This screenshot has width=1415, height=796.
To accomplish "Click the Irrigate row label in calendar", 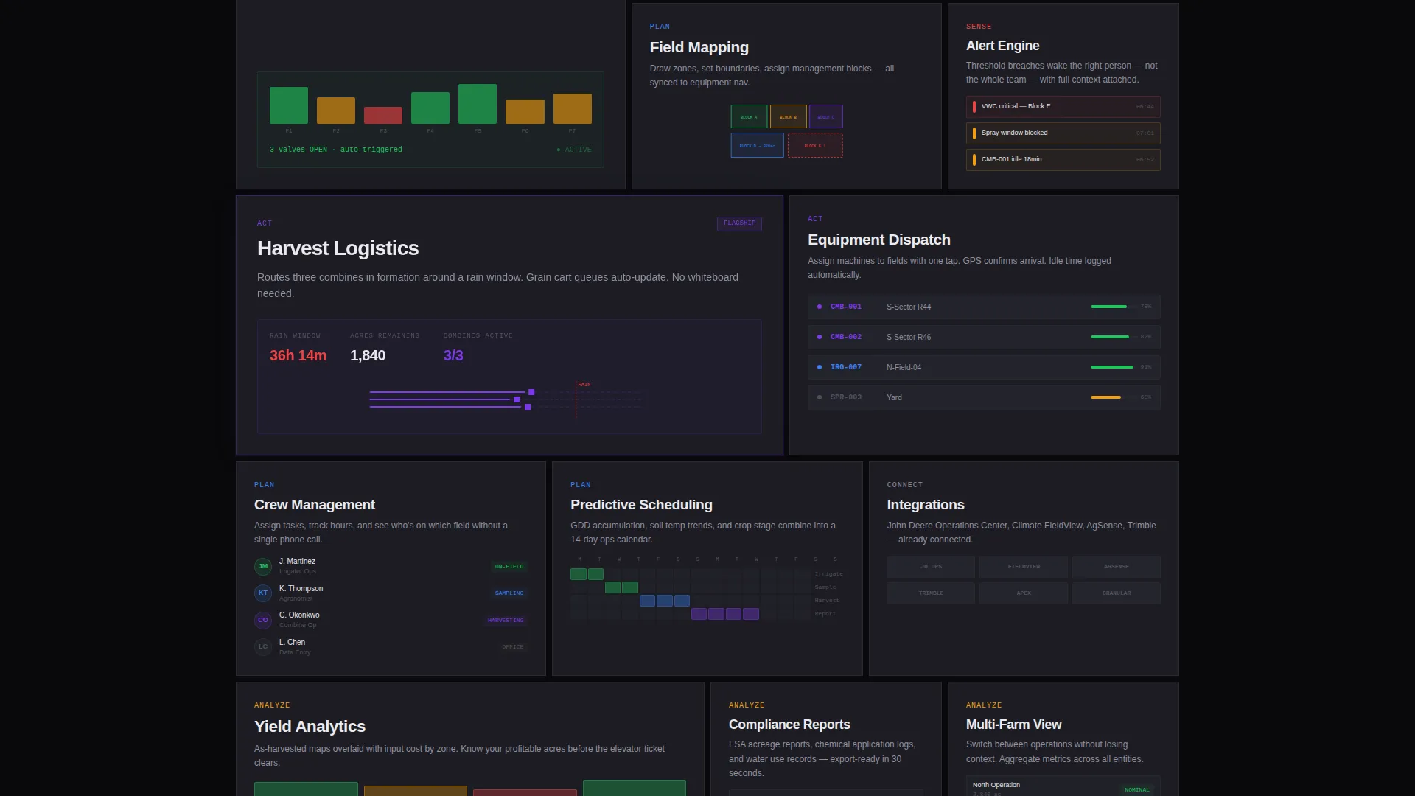I will click(828, 574).
